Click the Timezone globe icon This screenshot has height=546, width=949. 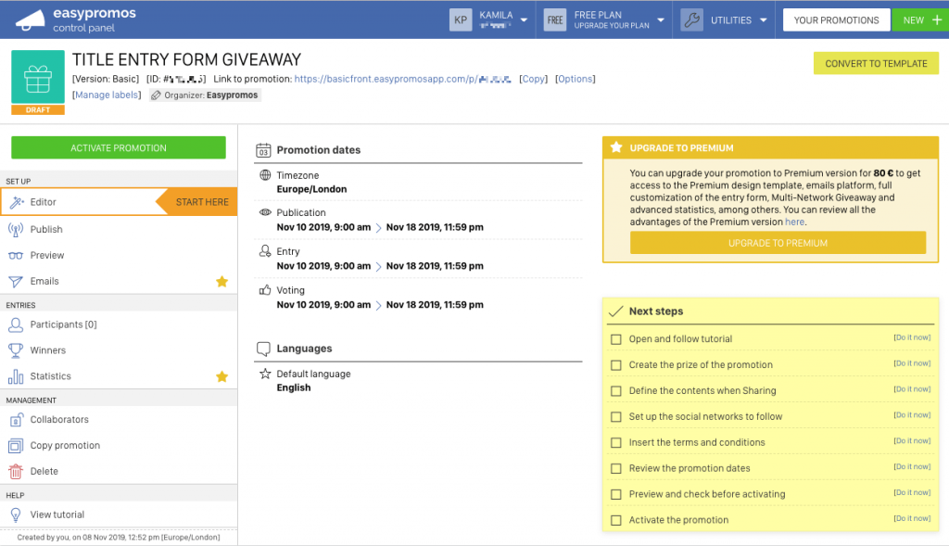click(265, 175)
